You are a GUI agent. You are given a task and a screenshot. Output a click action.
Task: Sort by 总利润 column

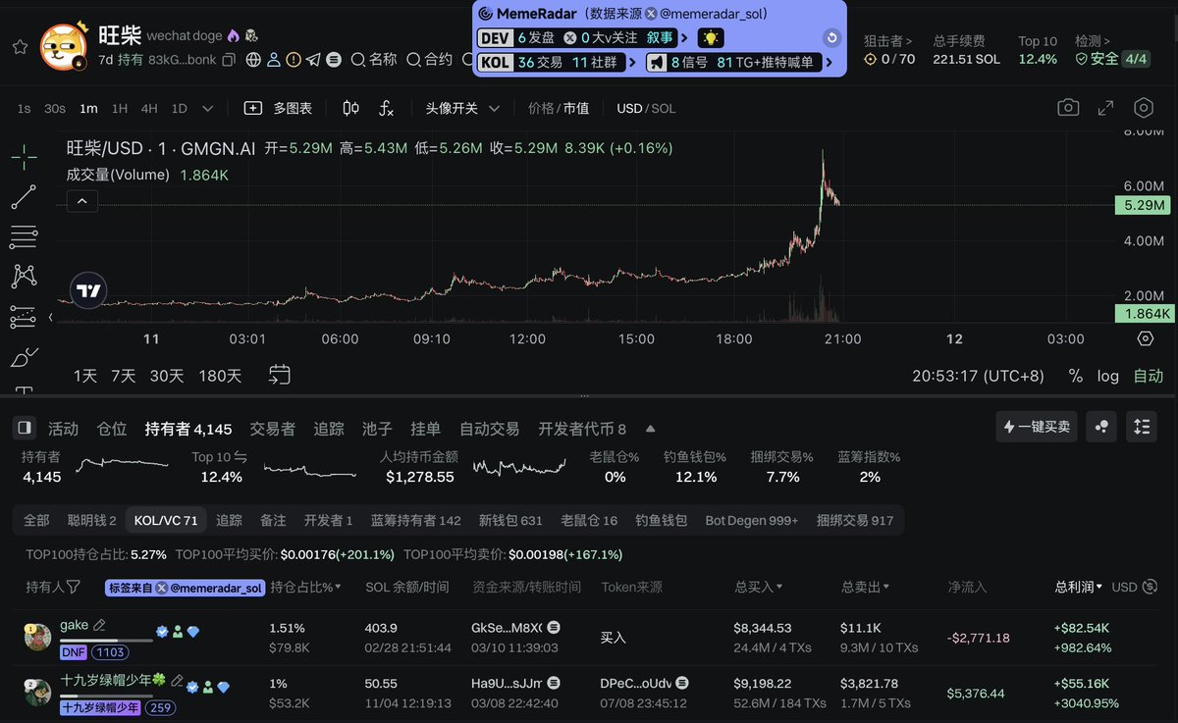(1079, 587)
